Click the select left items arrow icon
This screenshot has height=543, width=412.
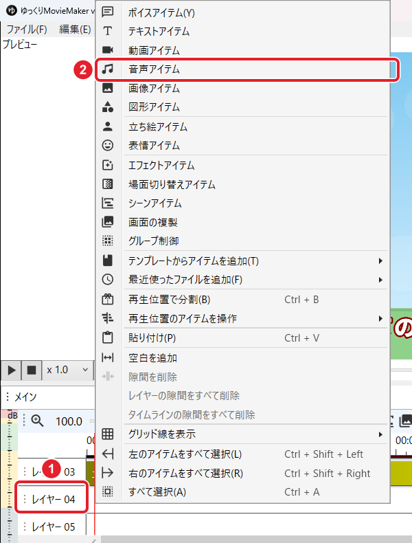108,454
